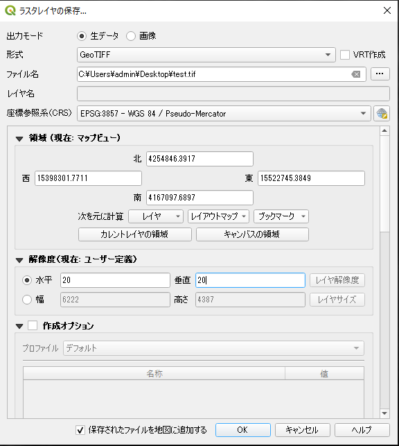Open the EPSG:3857 CRS dropdown
Screen dimensions: 399x446
click(x=224, y=114)
